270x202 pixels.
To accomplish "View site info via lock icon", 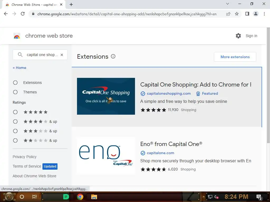I will pyautogui.click(x=33, y=14).
